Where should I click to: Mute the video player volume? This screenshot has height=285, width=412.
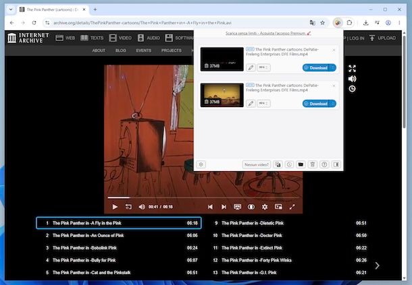point(142,207)
